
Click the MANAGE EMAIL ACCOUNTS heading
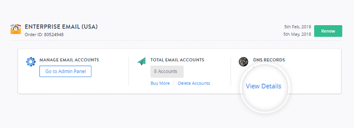tap(69, 60)
